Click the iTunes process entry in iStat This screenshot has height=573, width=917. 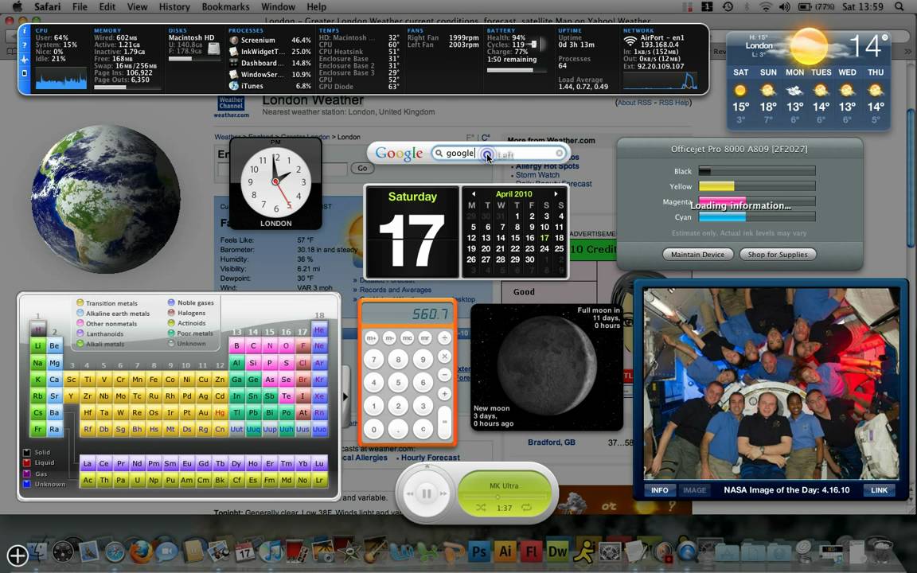click(x=270, y=86)
